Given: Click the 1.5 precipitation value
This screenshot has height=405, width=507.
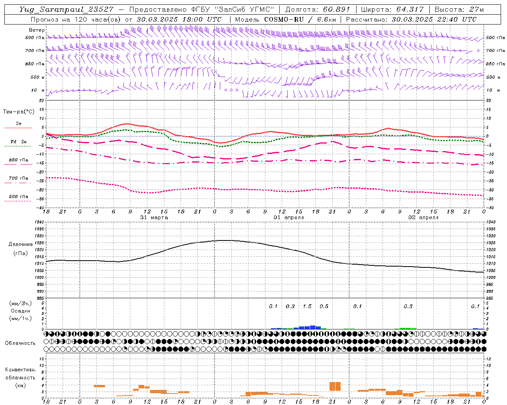Looking at the screenshot, I should coord(307,306).
